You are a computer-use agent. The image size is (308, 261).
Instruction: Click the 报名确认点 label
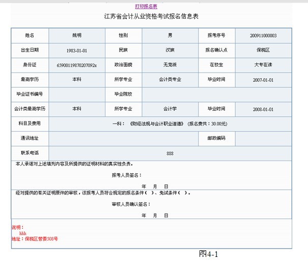(x=216, y=50)
